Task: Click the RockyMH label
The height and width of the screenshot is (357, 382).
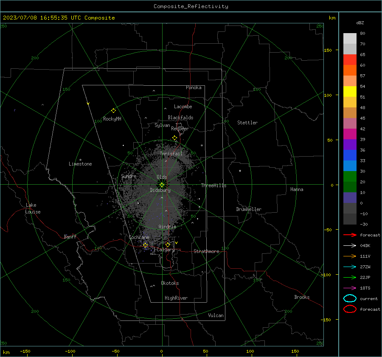Action: pos(112,119)
